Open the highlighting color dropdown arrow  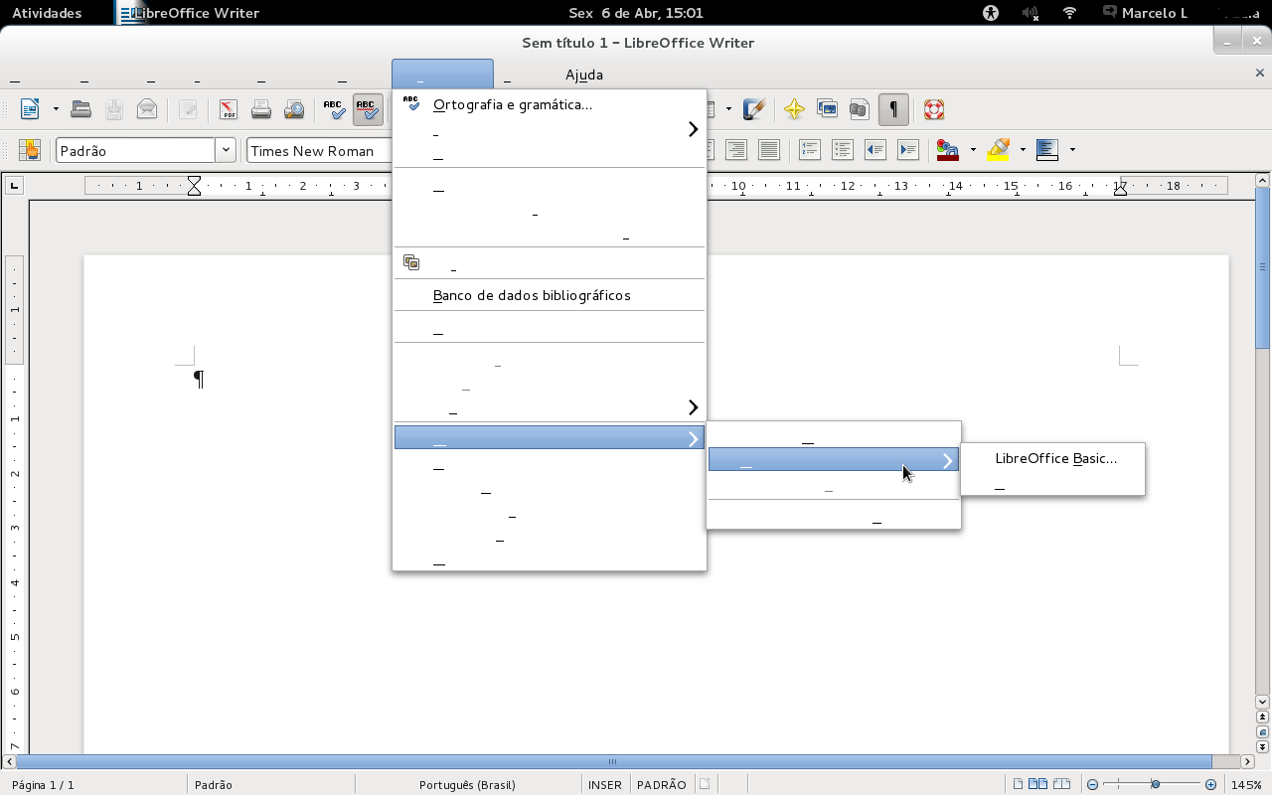click(1023, 150)
